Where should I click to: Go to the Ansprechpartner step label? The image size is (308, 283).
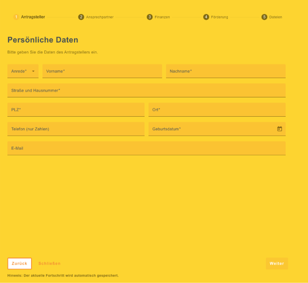[x=100, y=17]
